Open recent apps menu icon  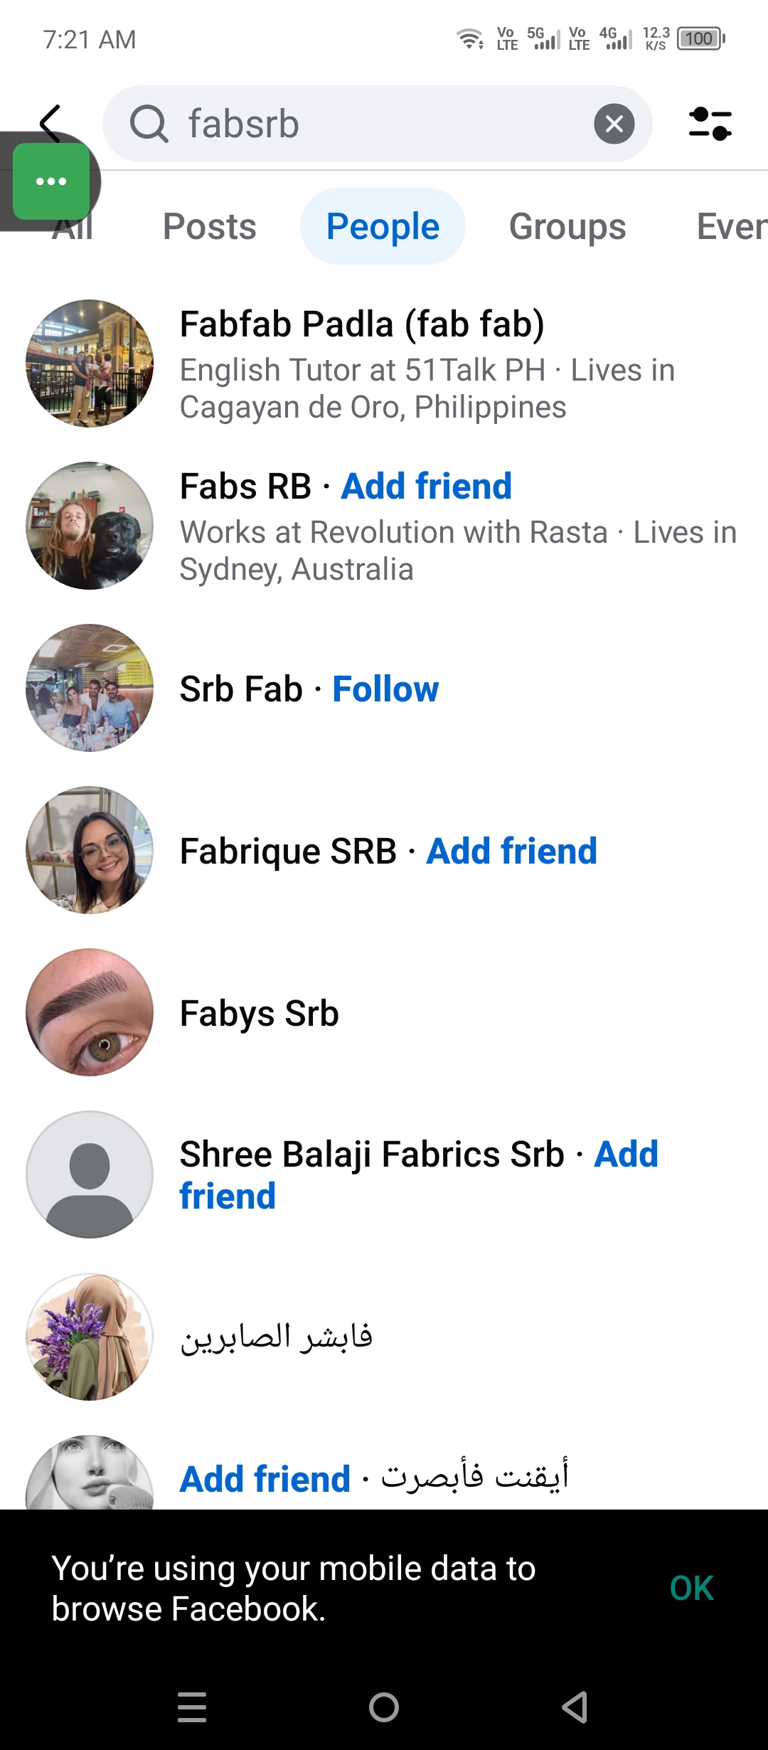pyautogui.click(x=192, y=1707)
